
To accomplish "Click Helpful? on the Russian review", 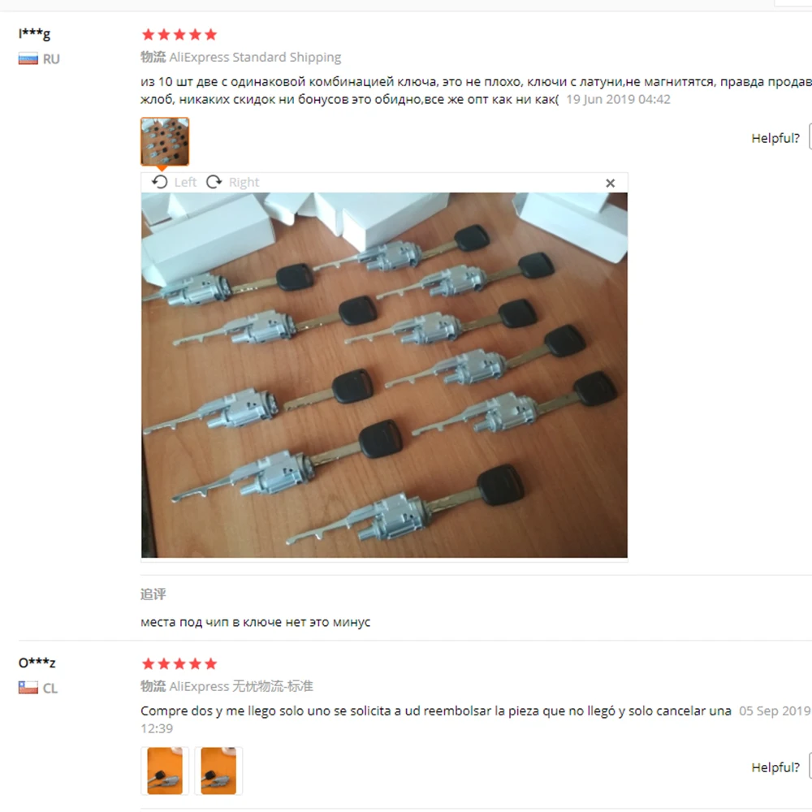I will pos(775,138).
